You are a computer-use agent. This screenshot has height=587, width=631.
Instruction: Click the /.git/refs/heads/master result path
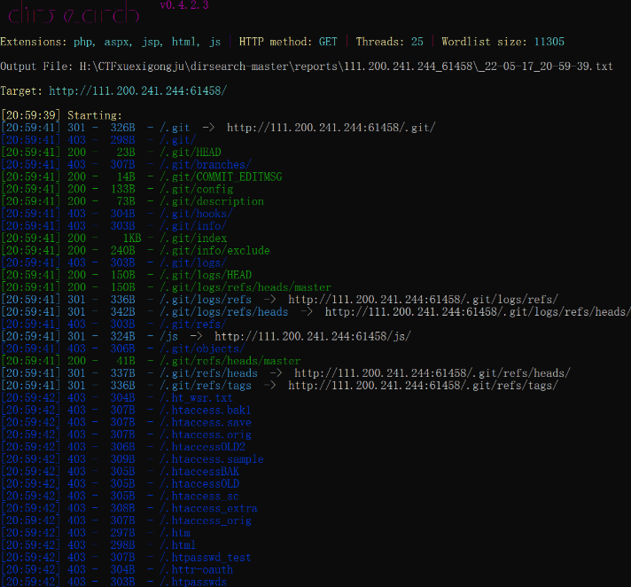tap(230, 362)
